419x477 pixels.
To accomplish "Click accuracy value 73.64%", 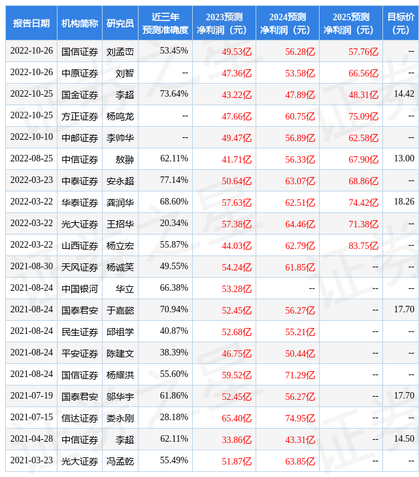I will pos(174,93).
